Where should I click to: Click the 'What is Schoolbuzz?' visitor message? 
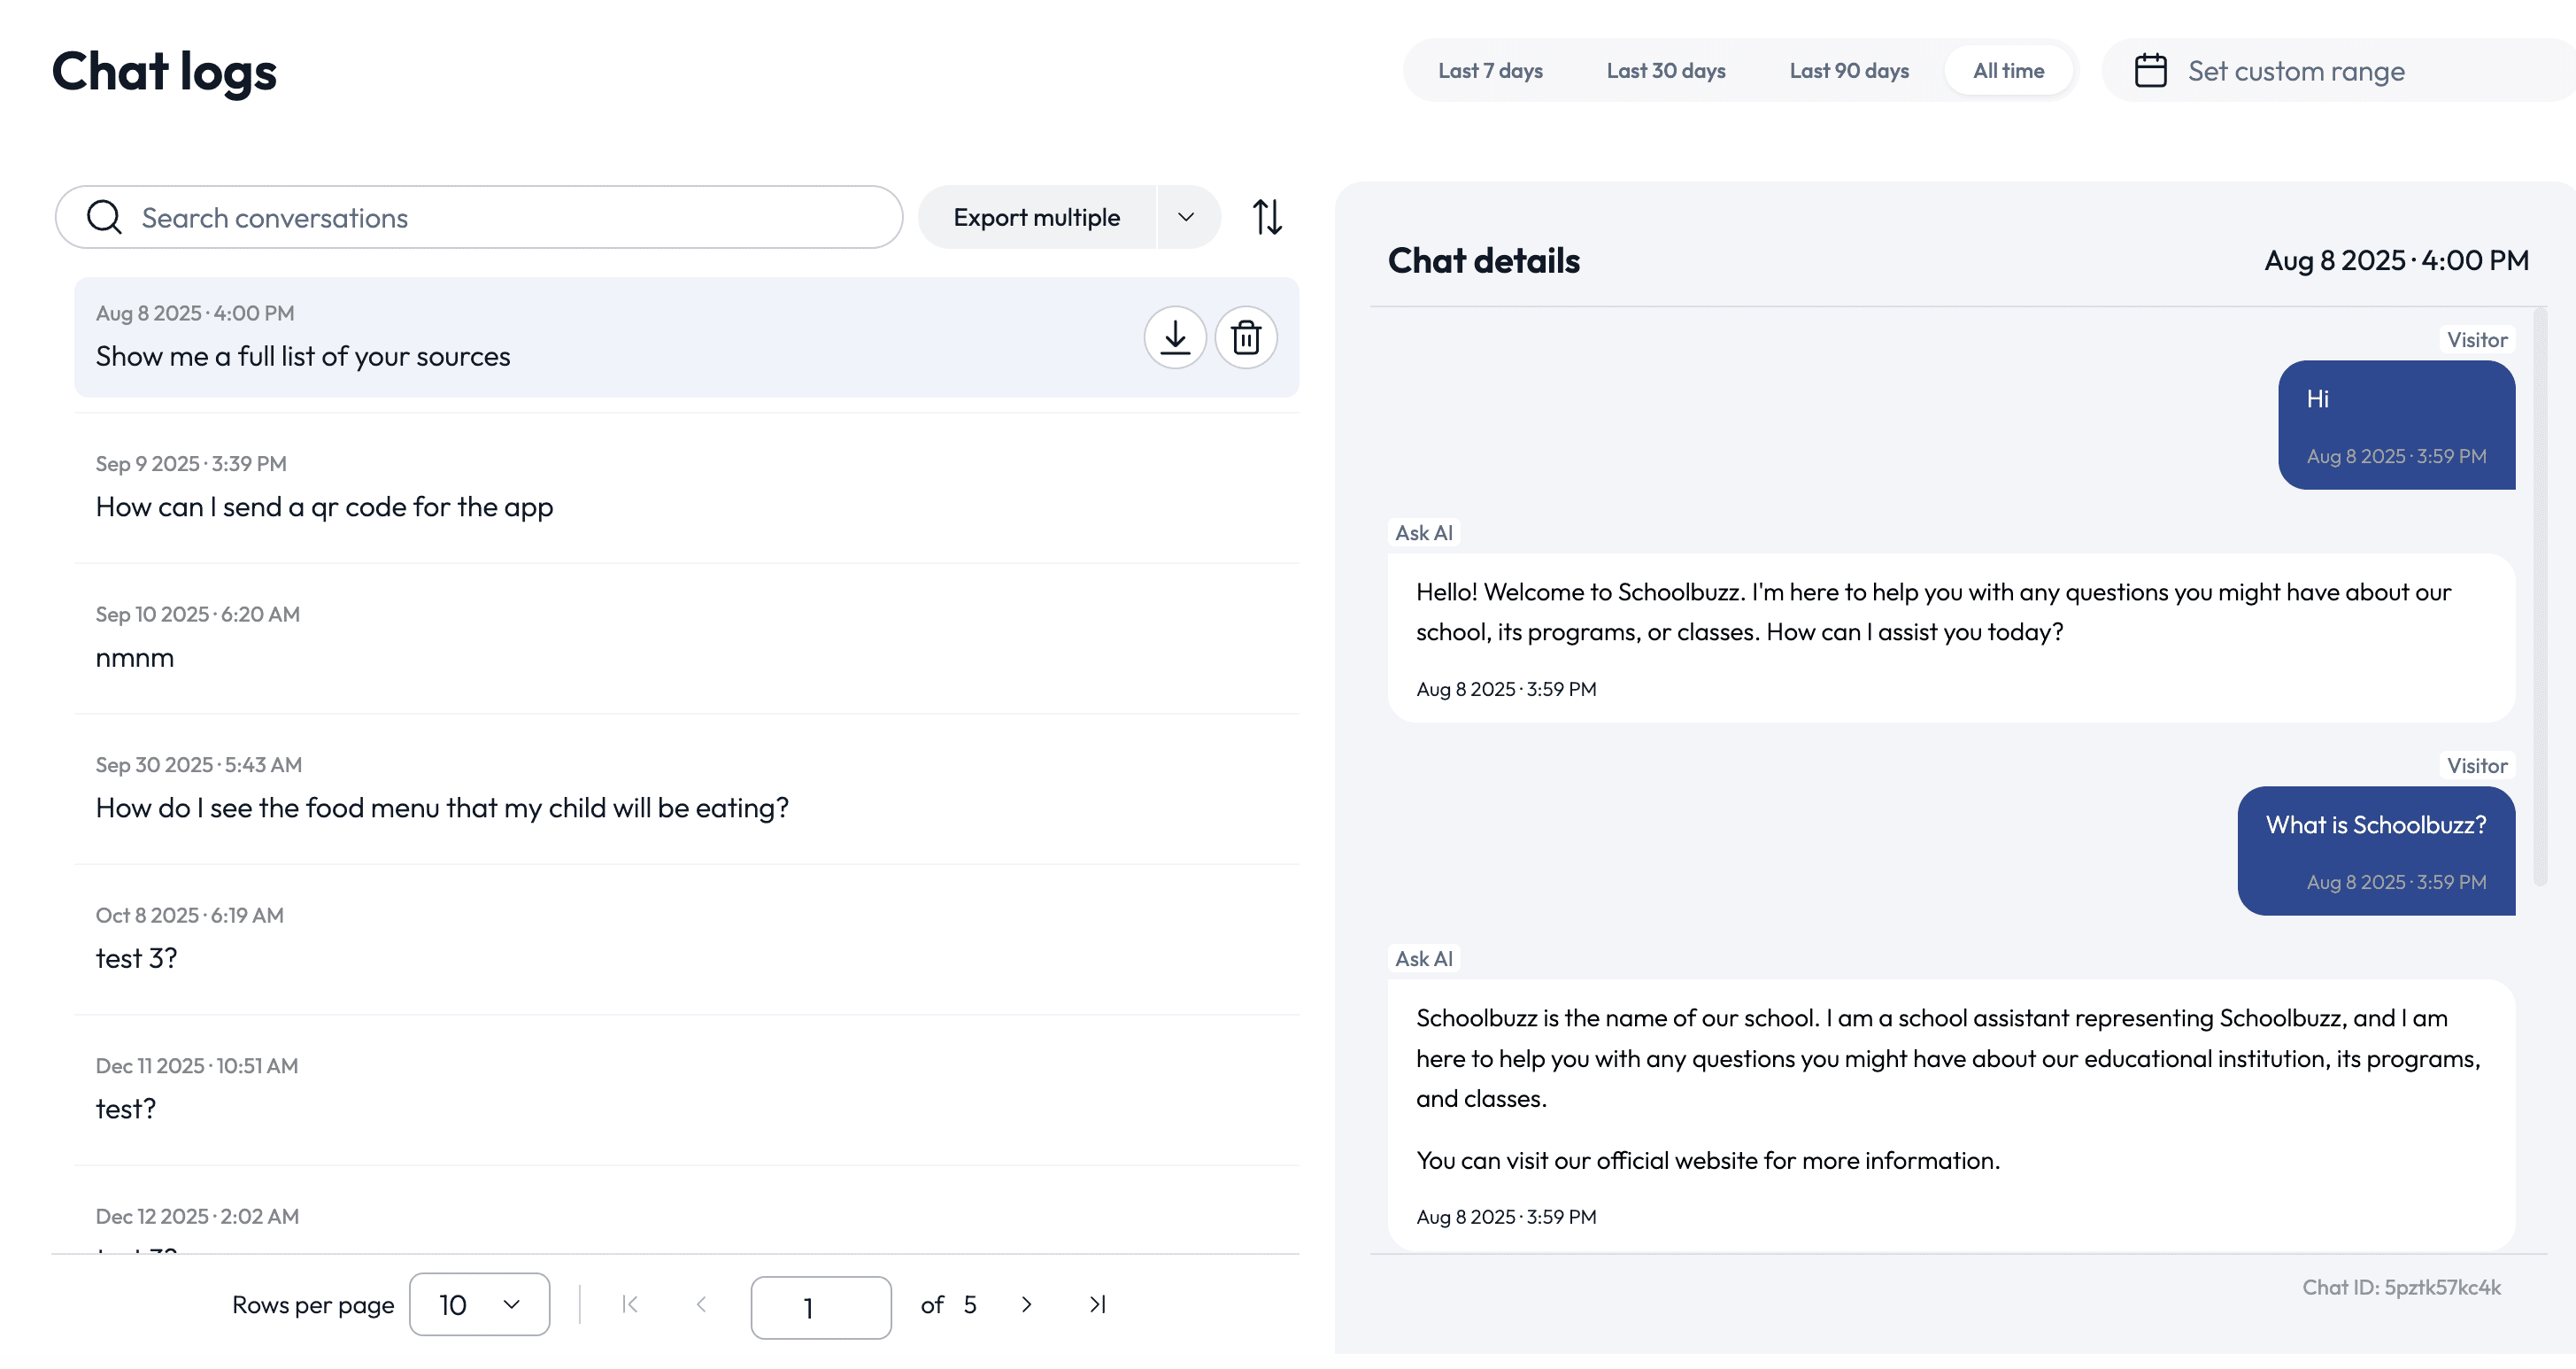(x=2376, y=851)
